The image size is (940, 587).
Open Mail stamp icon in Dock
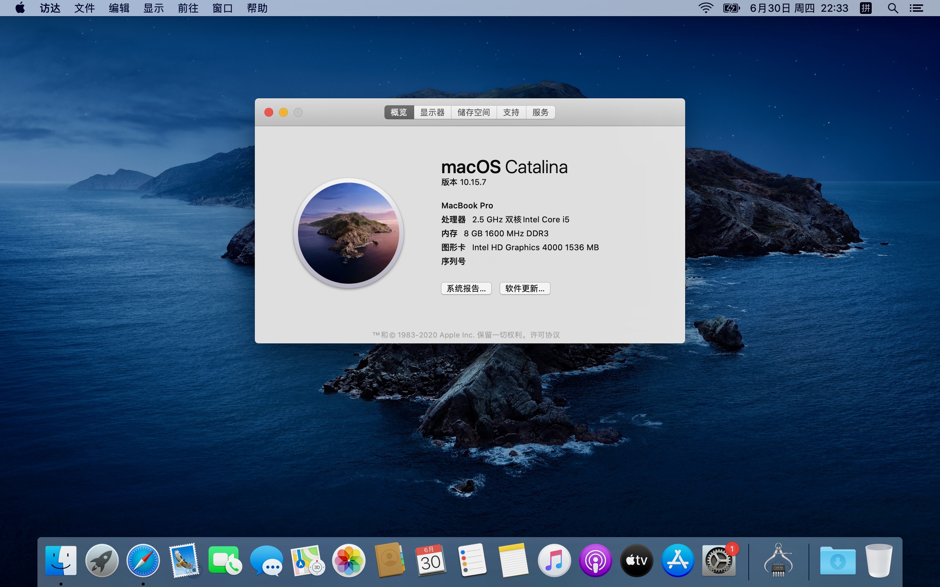(x=184, y=560)
